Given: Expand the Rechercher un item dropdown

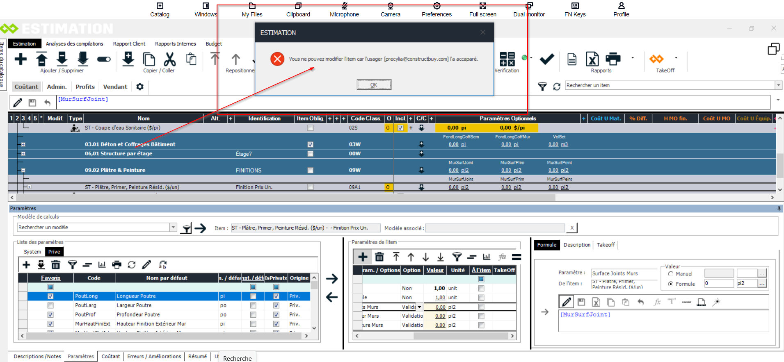Looking at the screenshot, I should 778,85.
